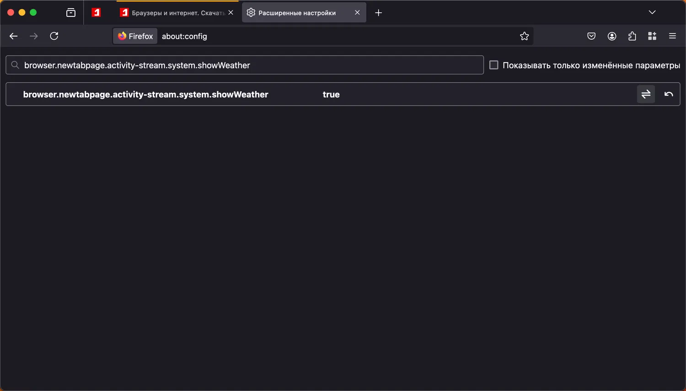Select the Расширенные настройки tab
Viewport: 686px width, 391px height.
pos(297,13)
